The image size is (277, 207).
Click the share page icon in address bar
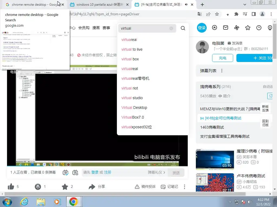click(208, 14)
